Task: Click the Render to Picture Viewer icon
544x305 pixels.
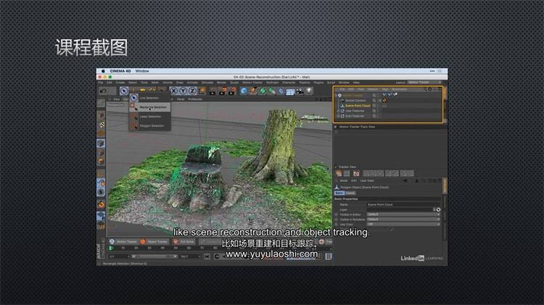Action: (223, 91)
